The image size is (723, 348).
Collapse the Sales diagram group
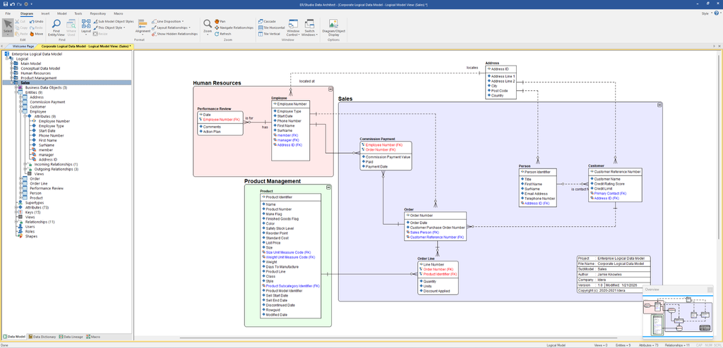point(659,105)
